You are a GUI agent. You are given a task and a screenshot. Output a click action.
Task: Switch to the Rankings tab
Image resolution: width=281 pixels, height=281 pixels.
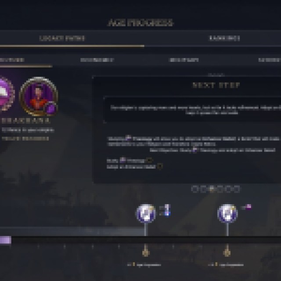pyautogui.click(x=224, y=38)
